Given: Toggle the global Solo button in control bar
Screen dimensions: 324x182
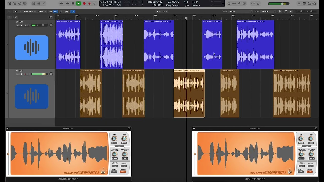Looking at the screenshot, I should coord(244,4).
